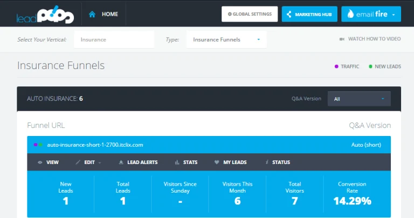
Task: Click the Insurance Funnels page heading
Action: click(61, 65)
